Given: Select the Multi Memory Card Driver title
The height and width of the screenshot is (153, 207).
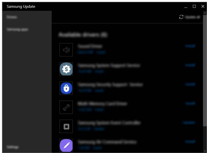Looking at the screenshot, I should 102,103.
